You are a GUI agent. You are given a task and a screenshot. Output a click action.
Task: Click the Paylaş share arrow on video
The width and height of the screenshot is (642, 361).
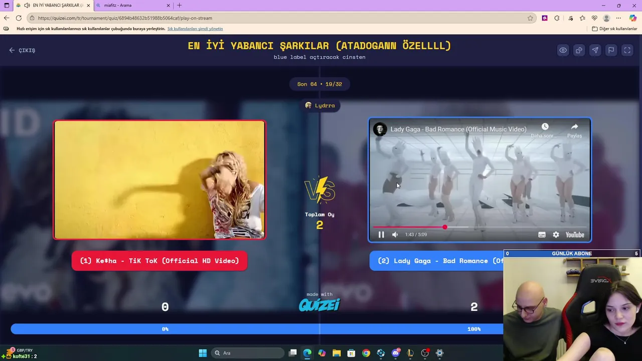(x=574, y=129)
